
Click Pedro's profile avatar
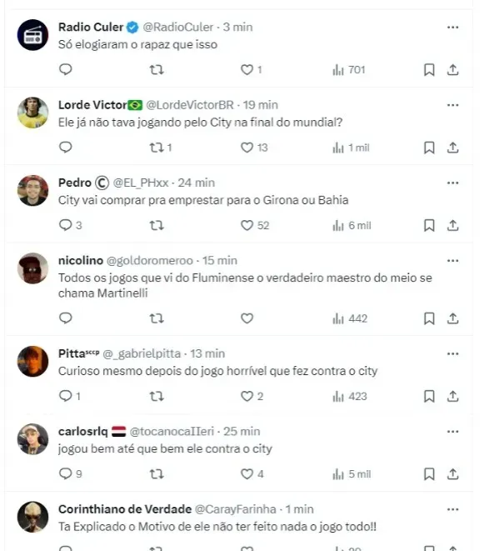coord(32,190)
